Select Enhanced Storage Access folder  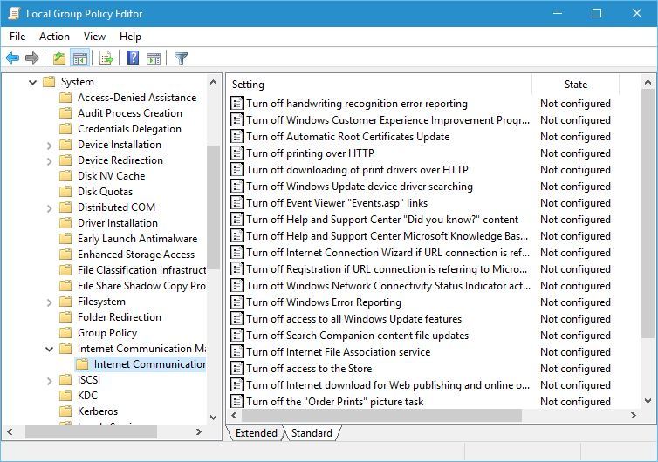pos(136,255)
